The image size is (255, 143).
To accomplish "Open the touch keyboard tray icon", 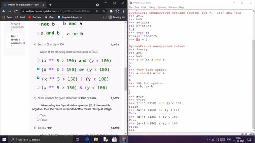I will [x=222, y=139].
